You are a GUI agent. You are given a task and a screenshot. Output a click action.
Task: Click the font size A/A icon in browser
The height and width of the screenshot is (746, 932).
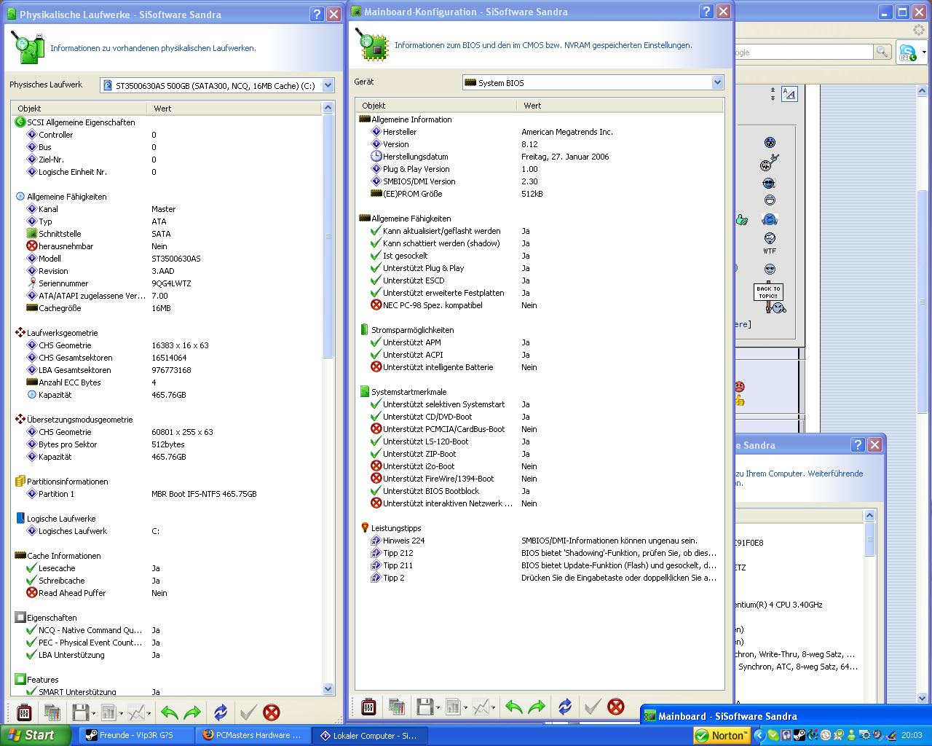(x=789, y=93)
